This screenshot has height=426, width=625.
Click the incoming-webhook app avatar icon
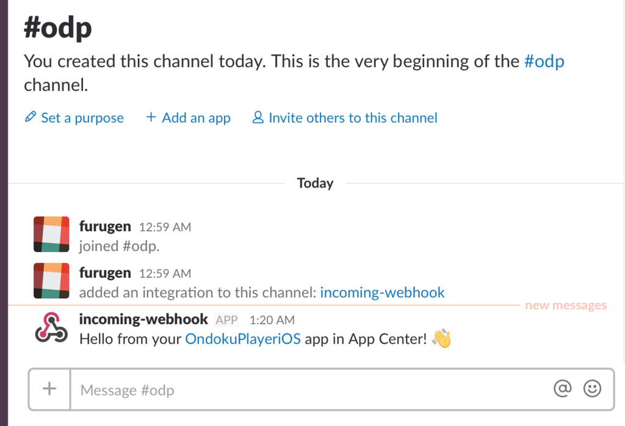pos(51,328)
